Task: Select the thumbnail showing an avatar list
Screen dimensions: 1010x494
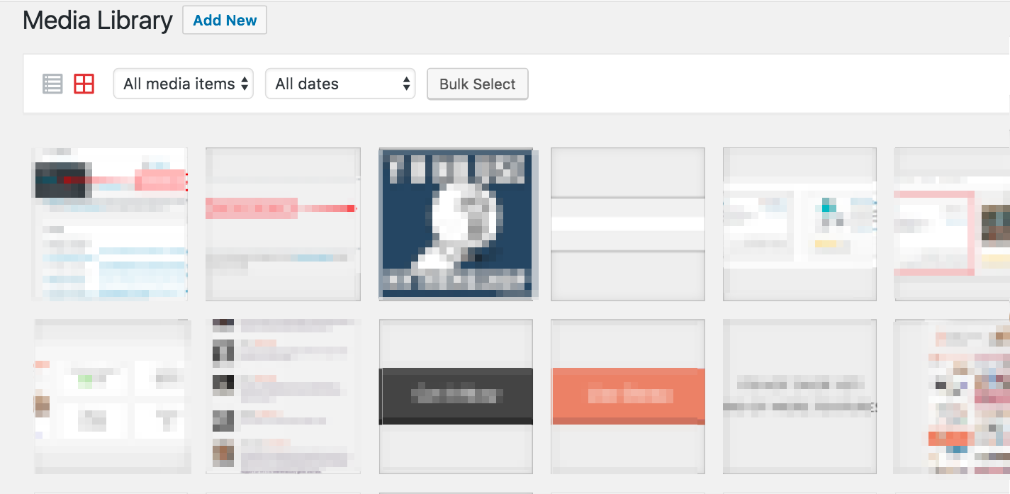Action: (x=284, y=396)
